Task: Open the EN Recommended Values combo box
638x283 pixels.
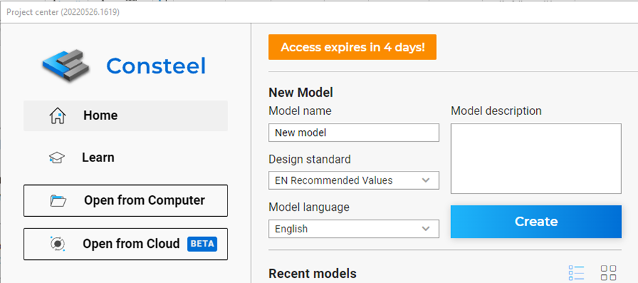Action: (x=354, y=180)
